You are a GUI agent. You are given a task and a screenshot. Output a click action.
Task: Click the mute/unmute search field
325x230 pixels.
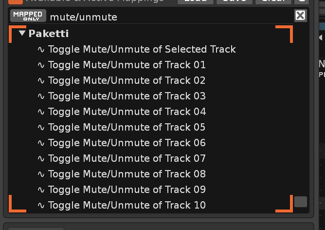(170, 17)
